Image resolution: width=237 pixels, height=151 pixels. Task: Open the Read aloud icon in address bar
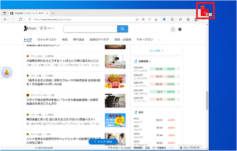150,19
